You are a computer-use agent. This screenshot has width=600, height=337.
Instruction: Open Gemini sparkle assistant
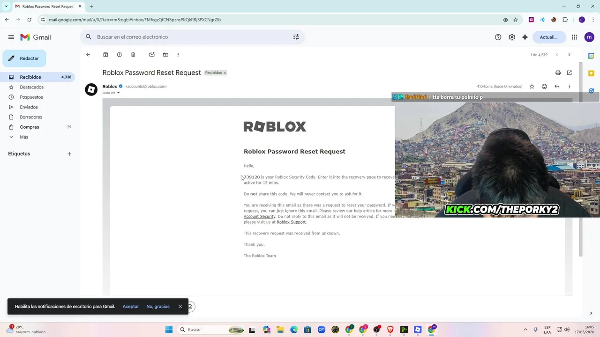click(x=525, y=37)
